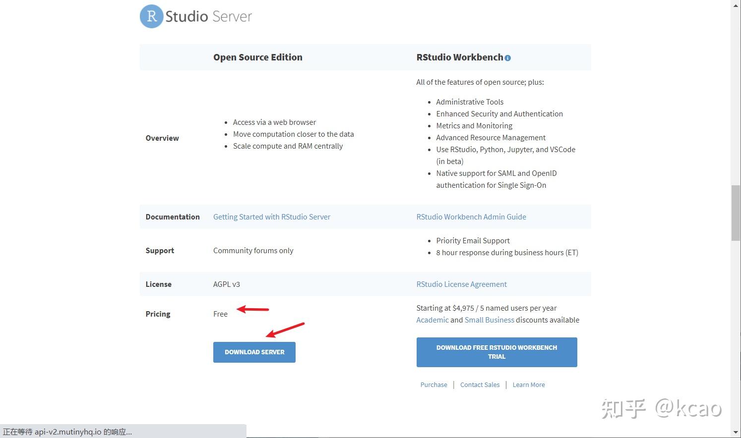Open the RStudio Workbench Admin Guide
Viewport: 741px width, 438px height.
point(471,217)
